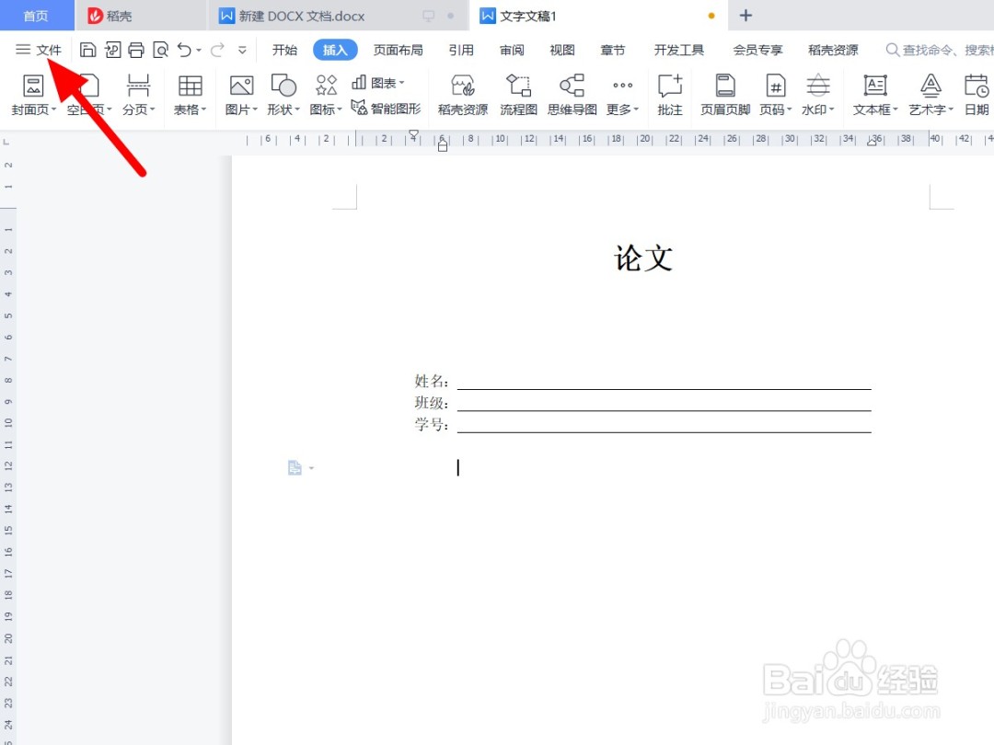
Task: Switch to the 开始 tab
Action: tap(284, 50)
